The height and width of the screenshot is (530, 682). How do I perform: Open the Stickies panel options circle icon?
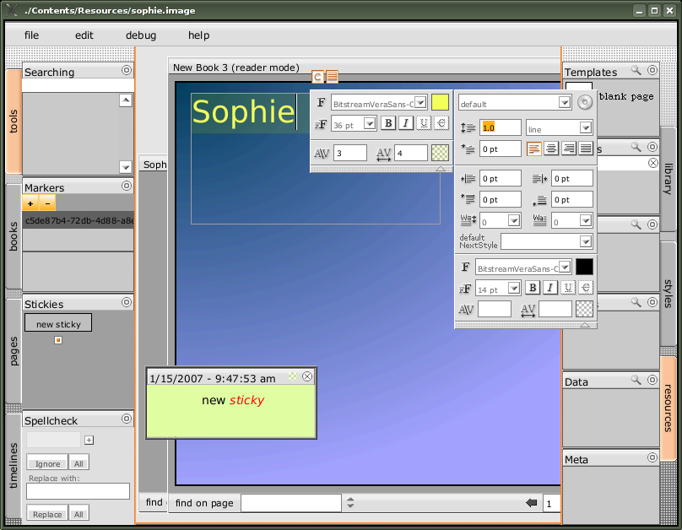(x=126, y=302)
